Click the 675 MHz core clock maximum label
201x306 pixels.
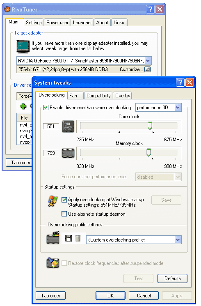[173, 140]
